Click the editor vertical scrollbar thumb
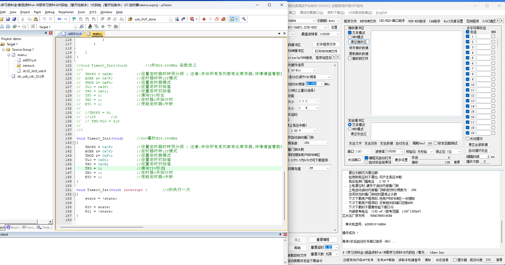The height and width of the screenshot is (265, 505). point(284,196)
